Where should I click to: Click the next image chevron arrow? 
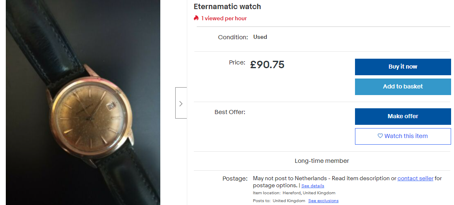pos(181,103)
